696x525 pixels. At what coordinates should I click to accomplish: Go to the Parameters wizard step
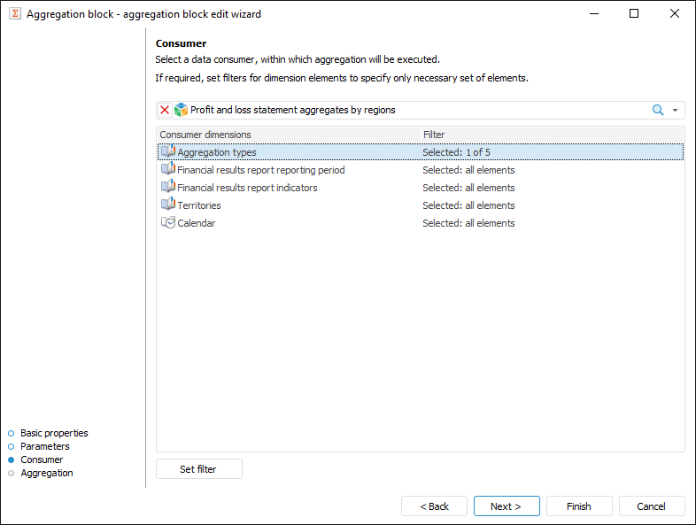[44, 446]
